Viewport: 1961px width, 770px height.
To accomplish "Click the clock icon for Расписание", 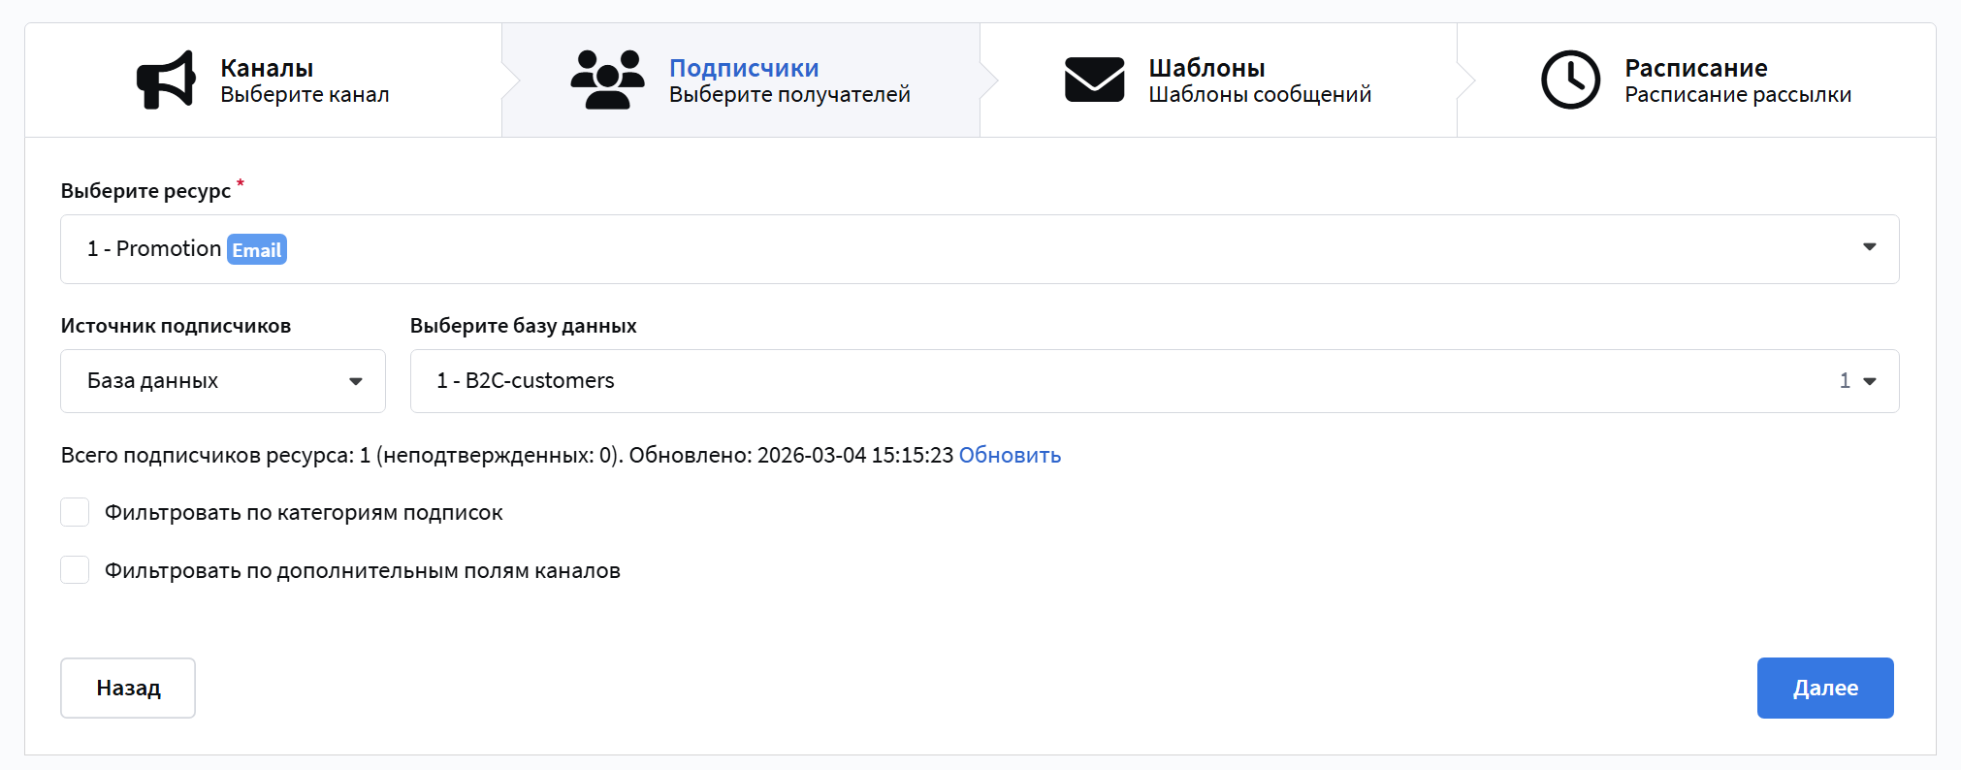I will point(1570,80).
